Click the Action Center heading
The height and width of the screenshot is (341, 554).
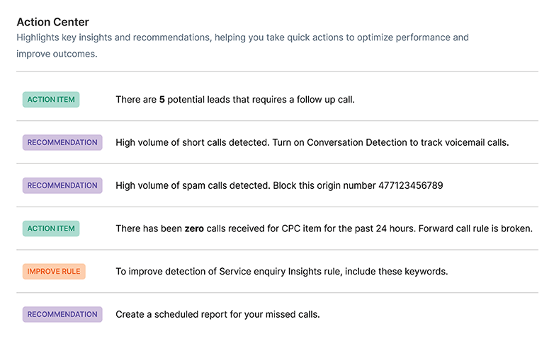click(53, 22)
